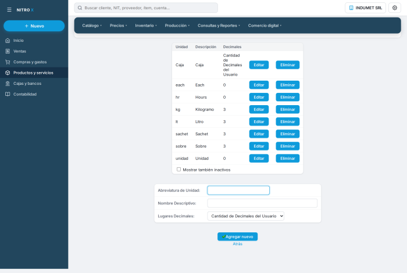Focus the Nombre Descriptivo field

(262, 203)
